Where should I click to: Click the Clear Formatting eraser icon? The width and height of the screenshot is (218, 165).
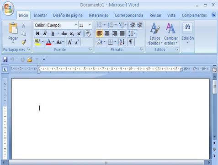88,33
